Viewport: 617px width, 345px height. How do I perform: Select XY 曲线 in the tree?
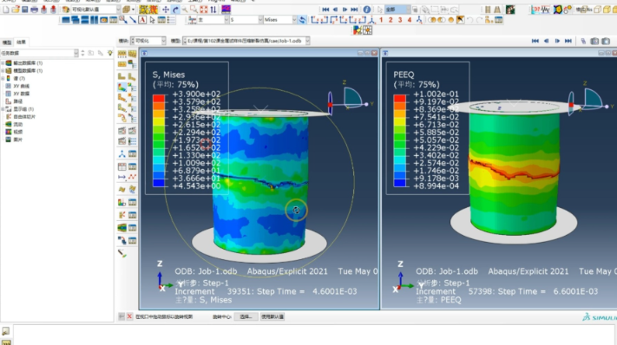tap(21, 86)
